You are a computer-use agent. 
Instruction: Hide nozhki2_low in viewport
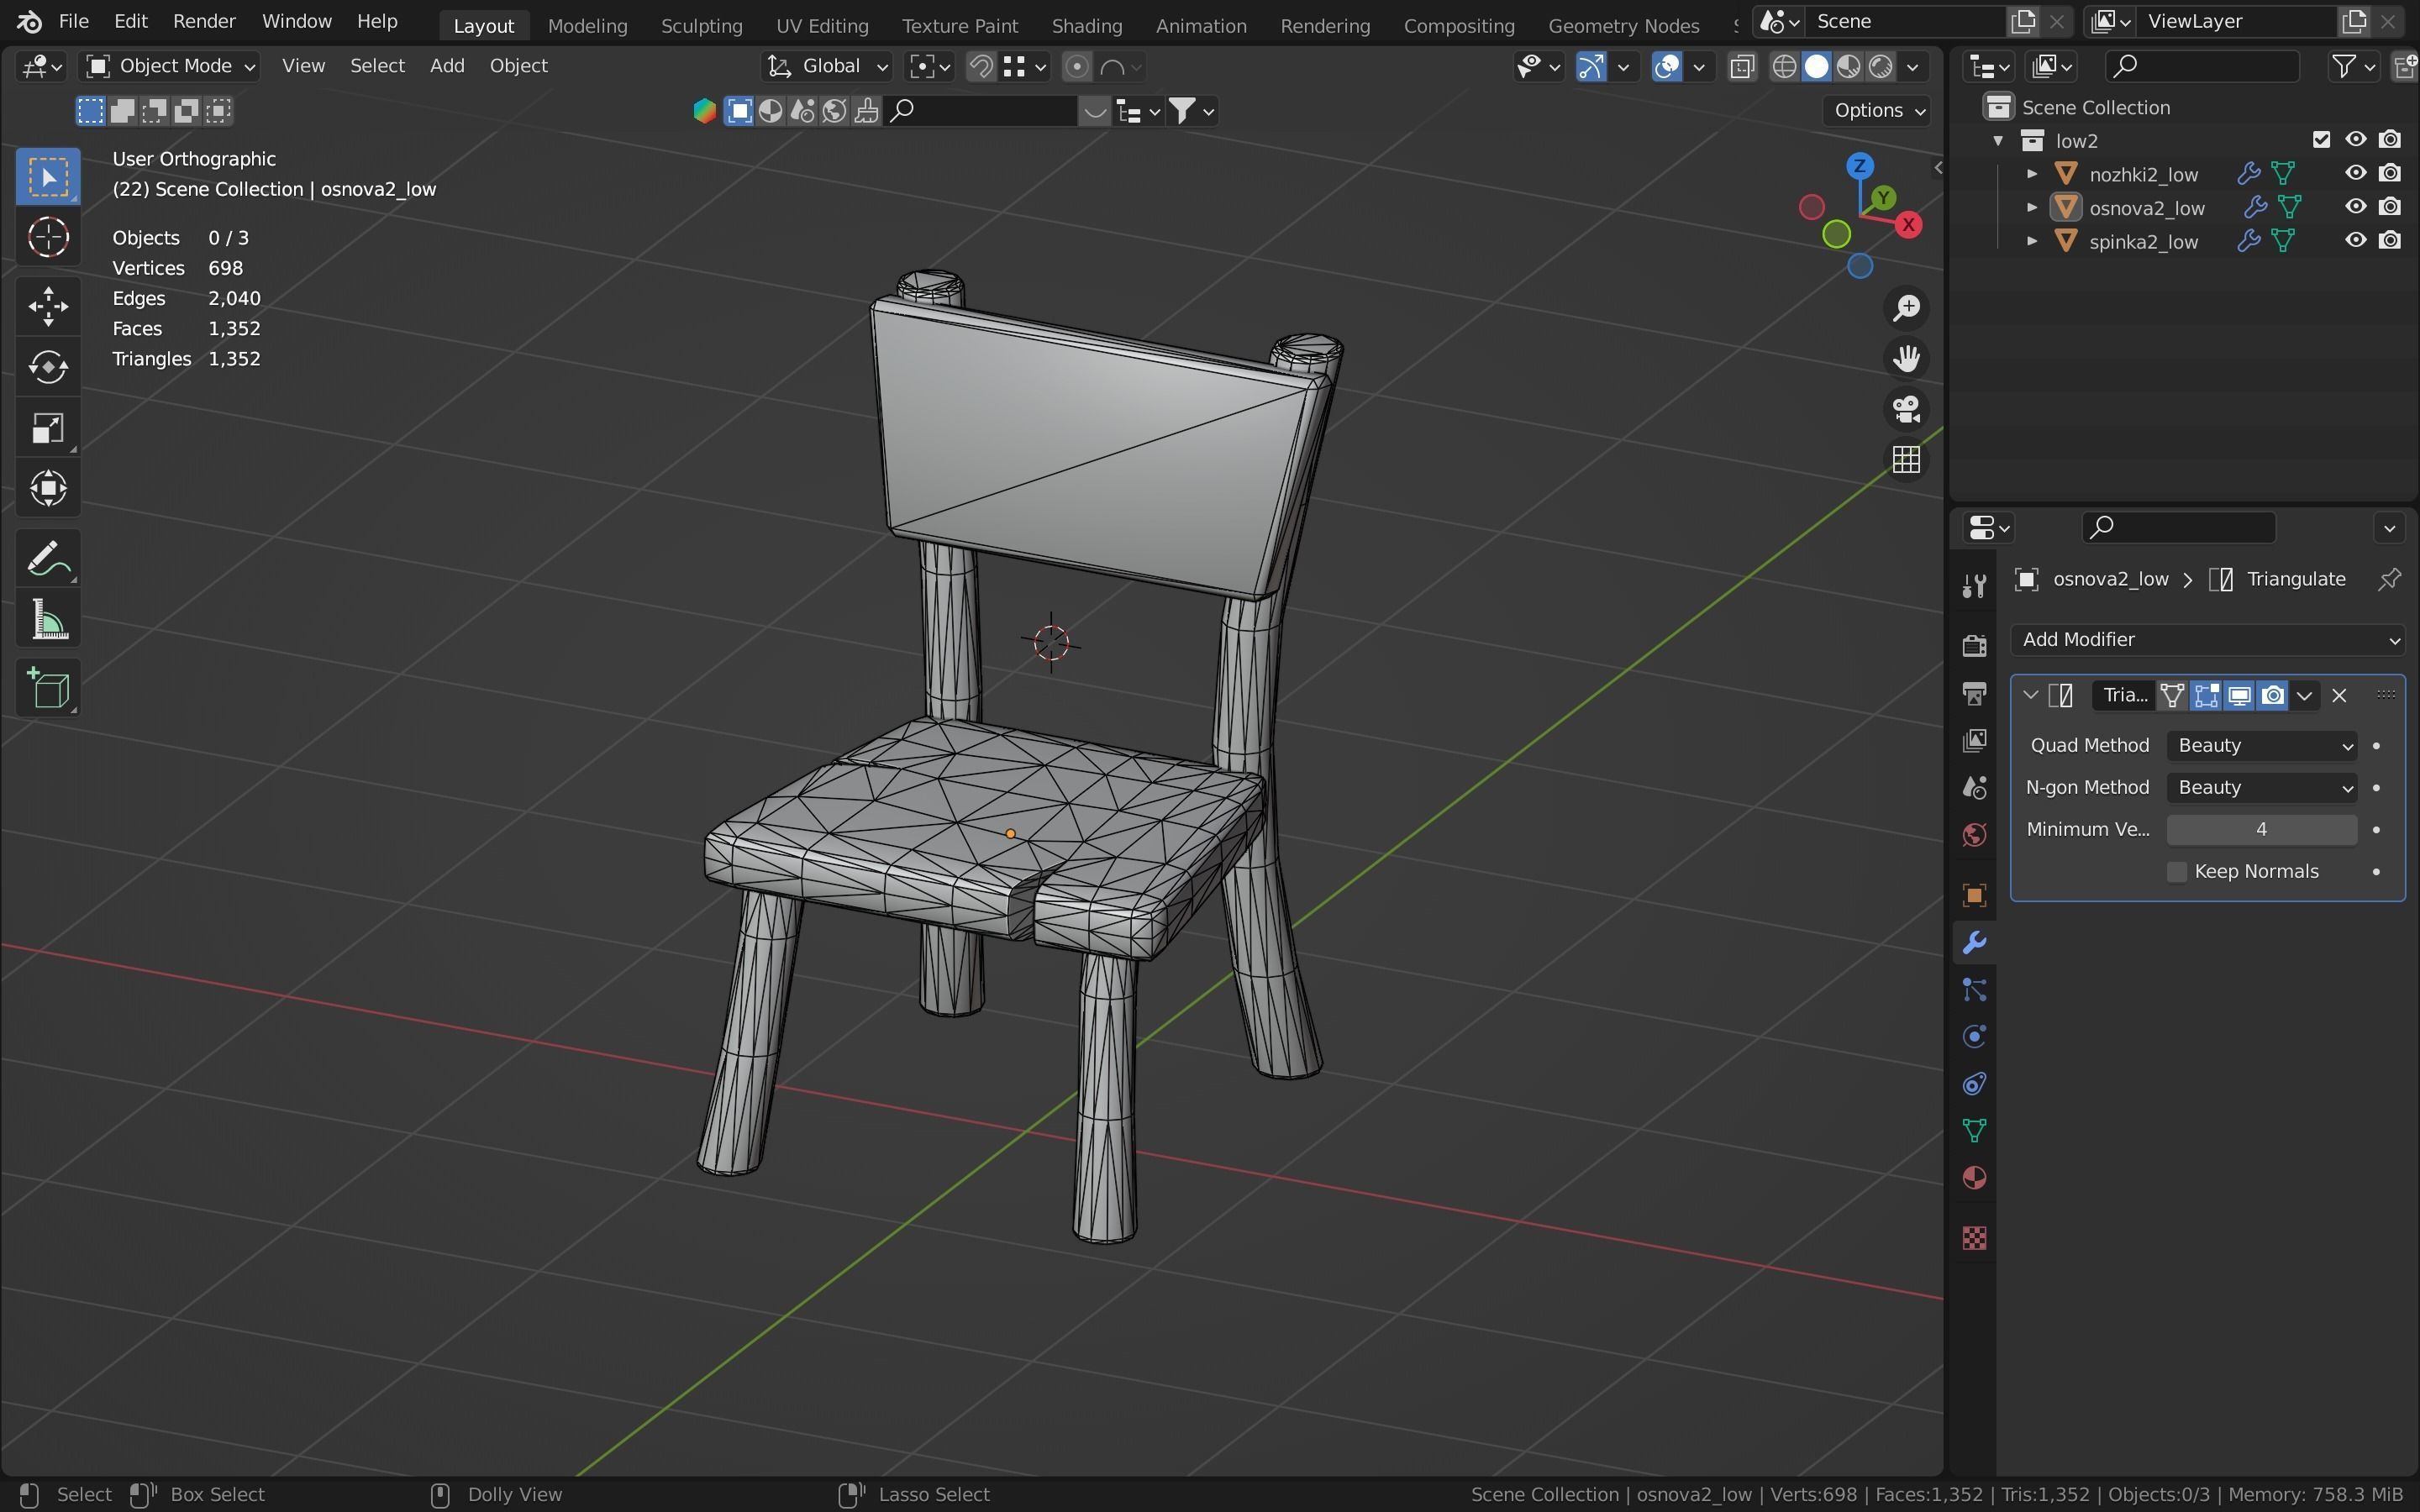[x=2356, y=173]
